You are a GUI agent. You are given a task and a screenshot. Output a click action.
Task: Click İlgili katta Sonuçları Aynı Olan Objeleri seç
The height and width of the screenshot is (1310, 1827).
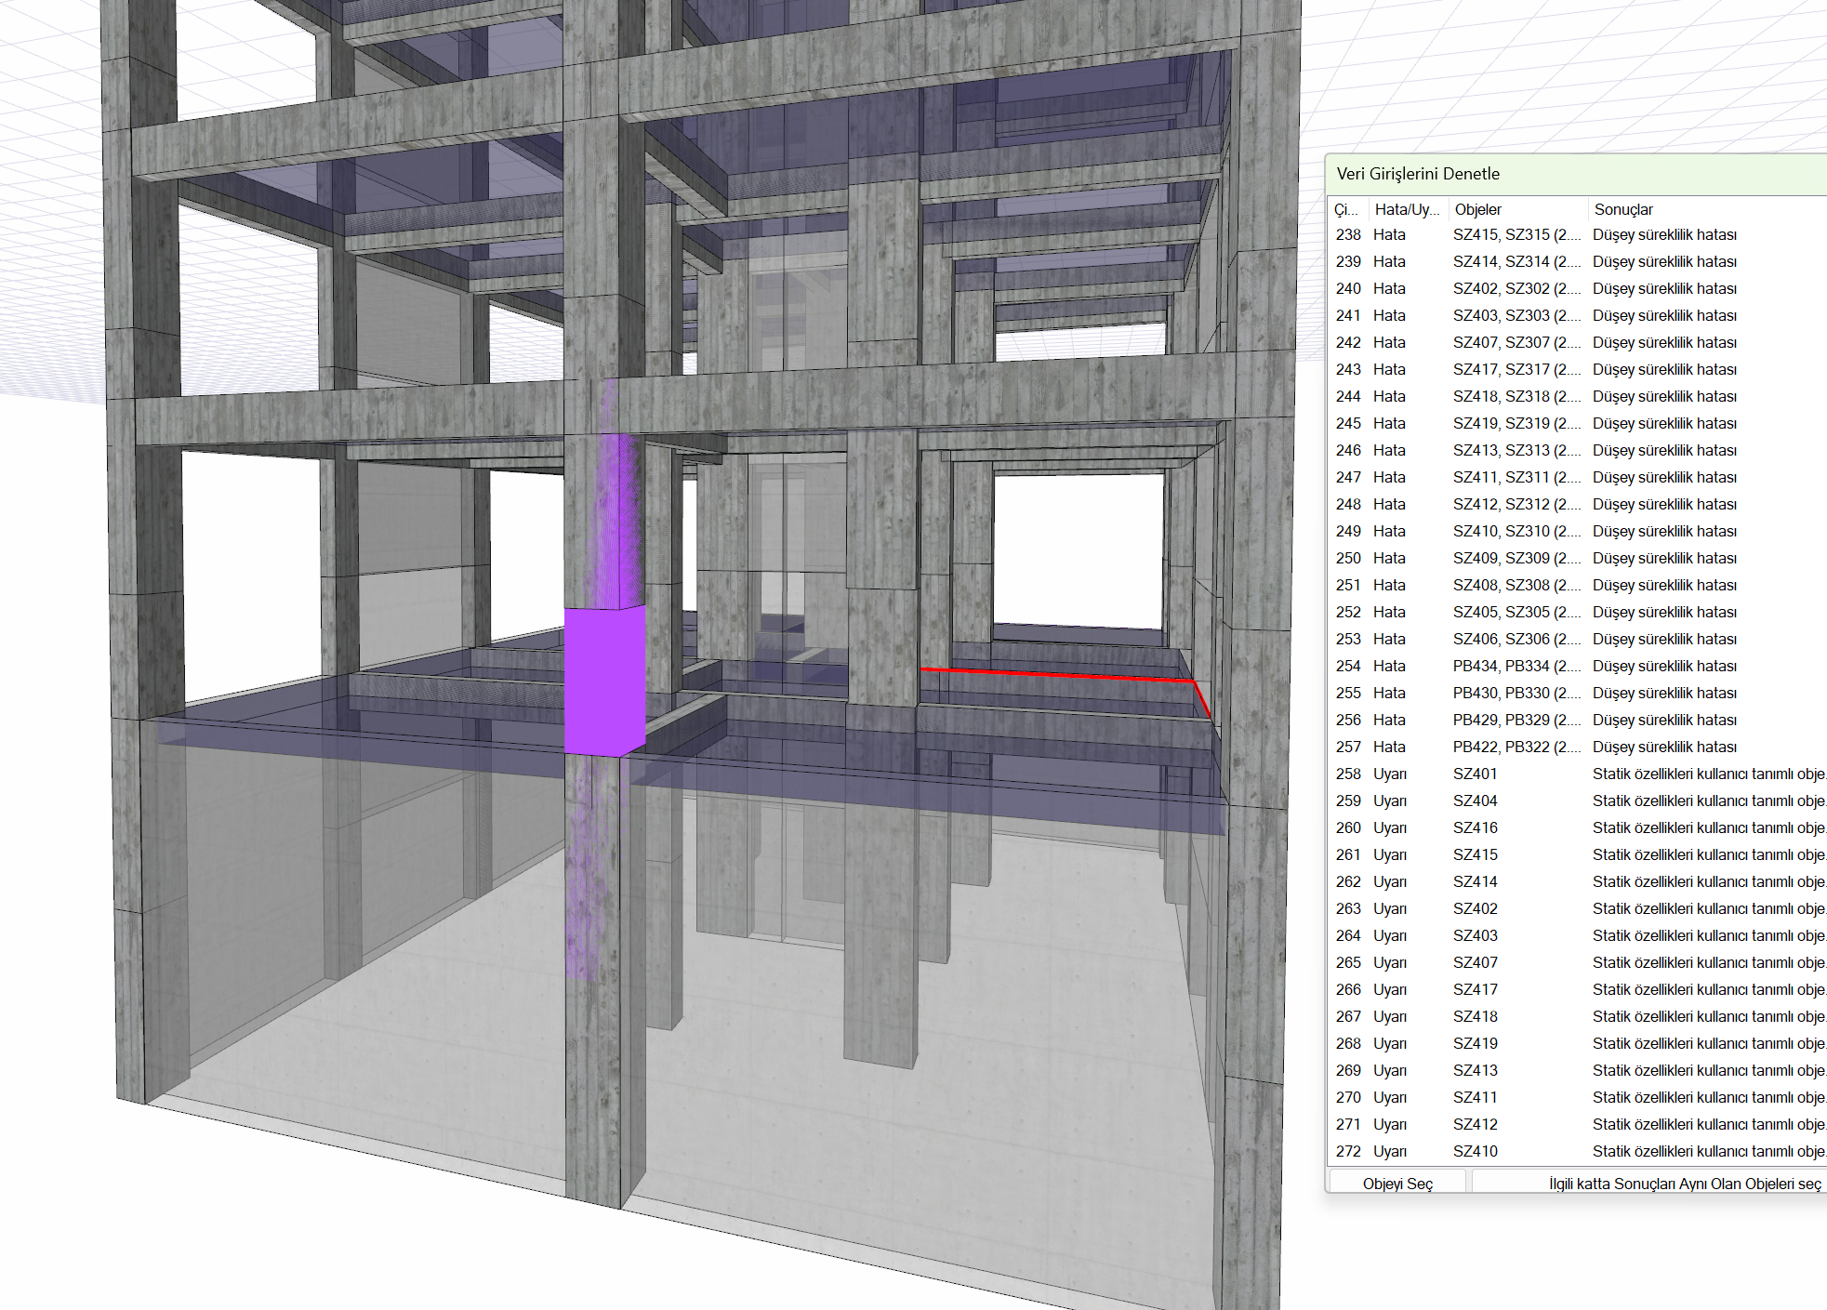[1683, 1183]
